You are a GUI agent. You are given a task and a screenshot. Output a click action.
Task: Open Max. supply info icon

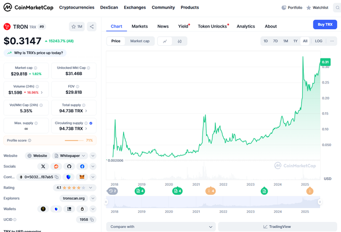tap(36, 123)
